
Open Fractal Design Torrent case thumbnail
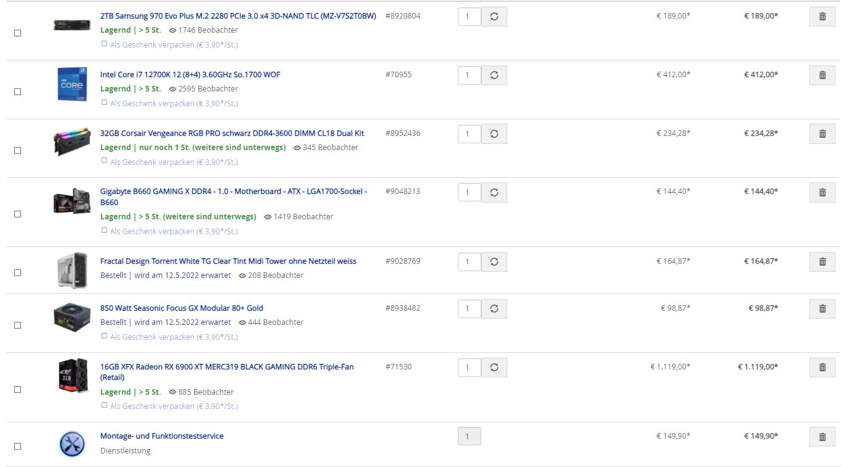(x=72, y=270)
